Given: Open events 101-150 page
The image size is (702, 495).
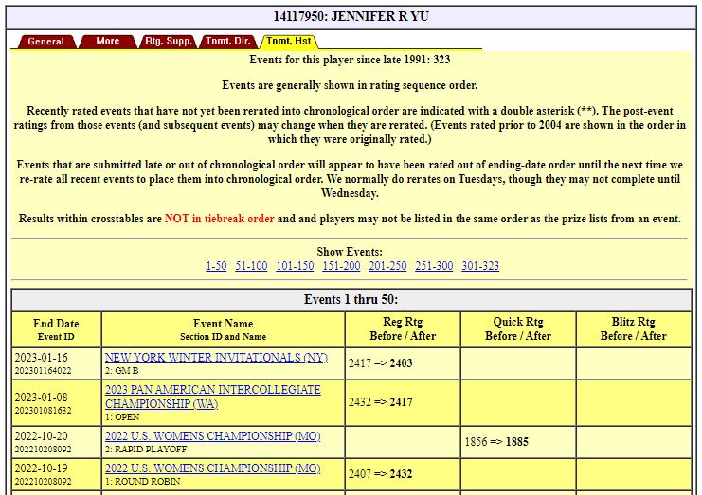Looking at the screenshot, I should coord(295,266).
